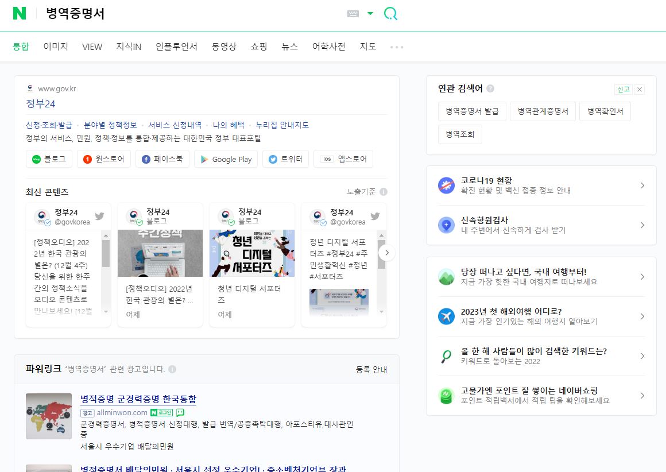
Task: Click the 국내 여행 mountain icon
Action: pos(447,277)
